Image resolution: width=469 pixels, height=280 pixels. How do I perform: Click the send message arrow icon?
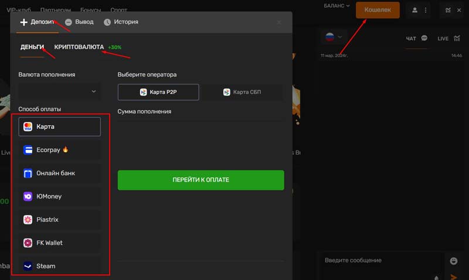pos(454,277)
